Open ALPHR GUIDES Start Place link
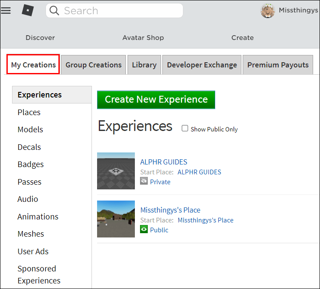The height and width of the screenshot is (289, 320). pyautogui.click(x=199, y=172)
